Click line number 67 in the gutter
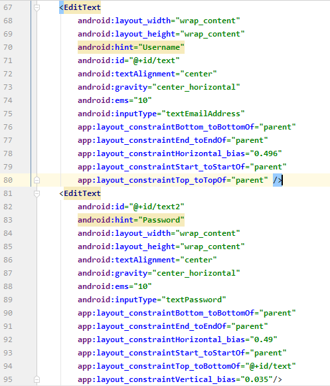The image size is (330, 386). (8, 7)
